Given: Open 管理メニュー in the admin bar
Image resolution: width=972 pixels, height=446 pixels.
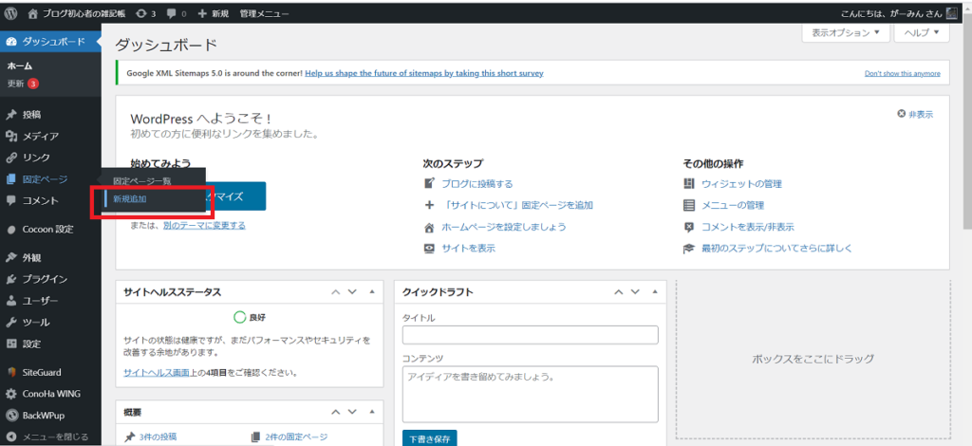Looking at the screenshot, I should click(x=264, y=13).
